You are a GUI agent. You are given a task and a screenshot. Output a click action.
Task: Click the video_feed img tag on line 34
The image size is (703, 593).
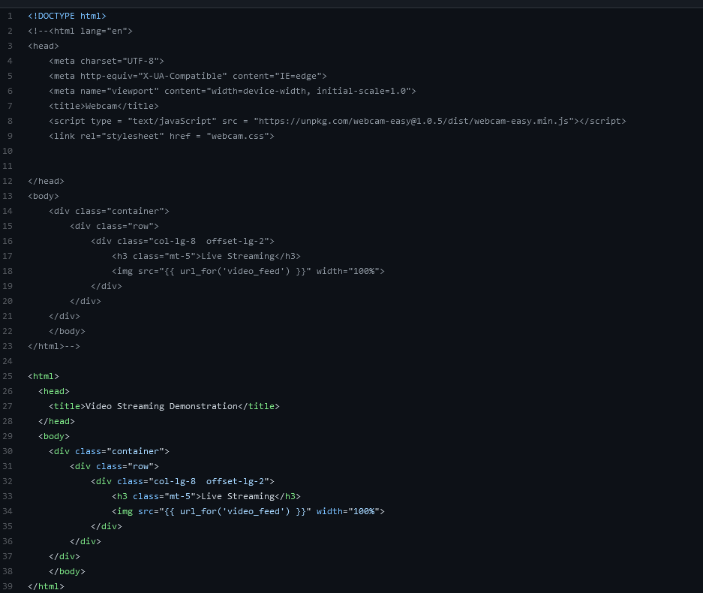[248, 511]
